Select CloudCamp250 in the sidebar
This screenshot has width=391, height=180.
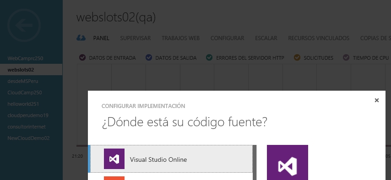click(x=31, y=93)
